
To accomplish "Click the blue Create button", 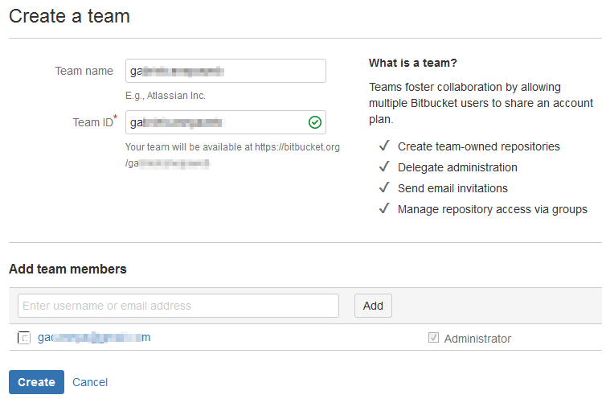I will [36, 382].
